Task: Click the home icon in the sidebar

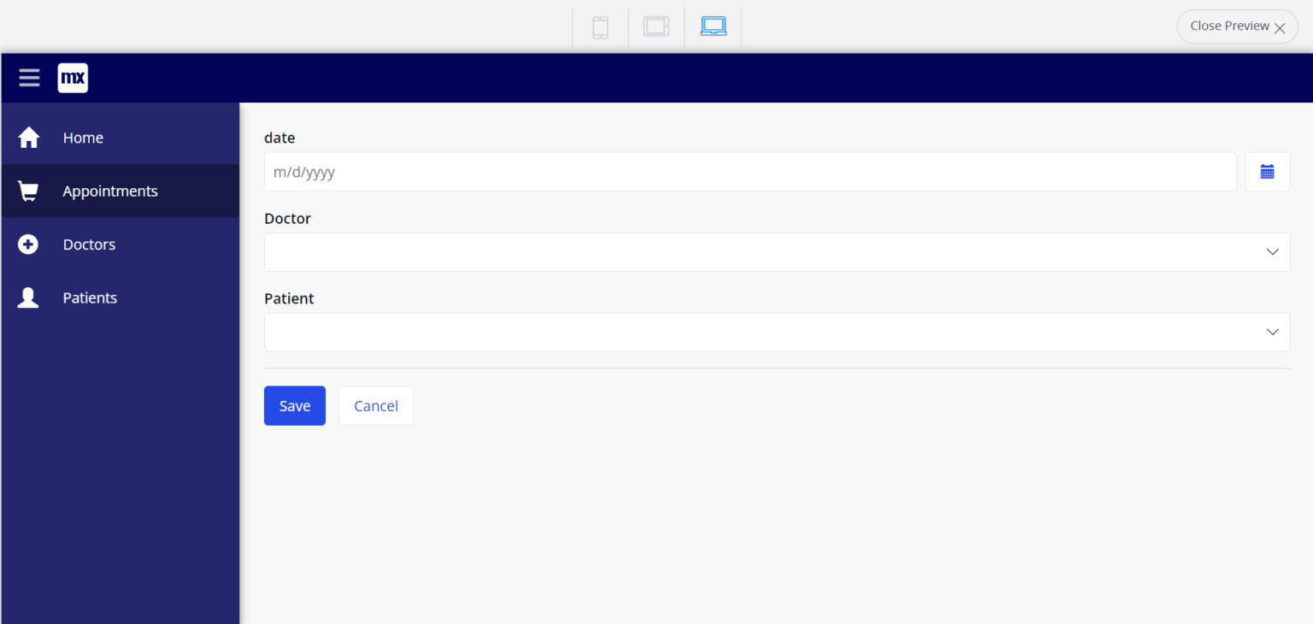Action: click(x=28, y=137)
